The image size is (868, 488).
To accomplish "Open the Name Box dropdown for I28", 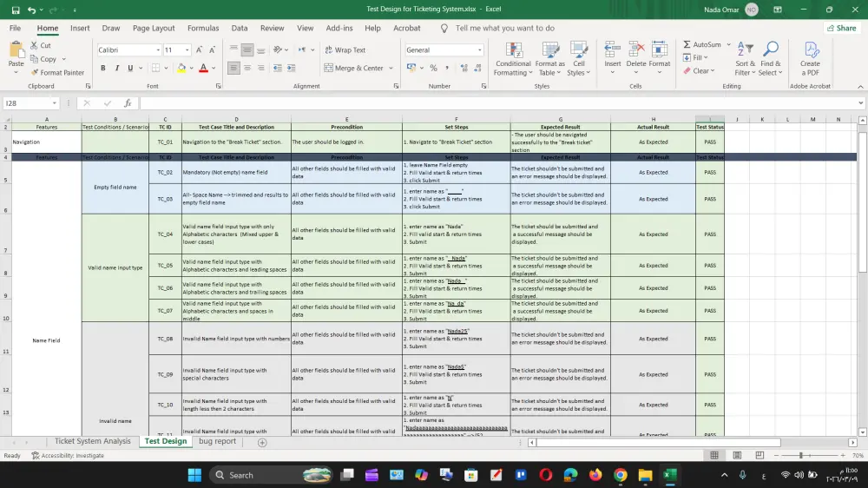I will click(x=54, y=103).
